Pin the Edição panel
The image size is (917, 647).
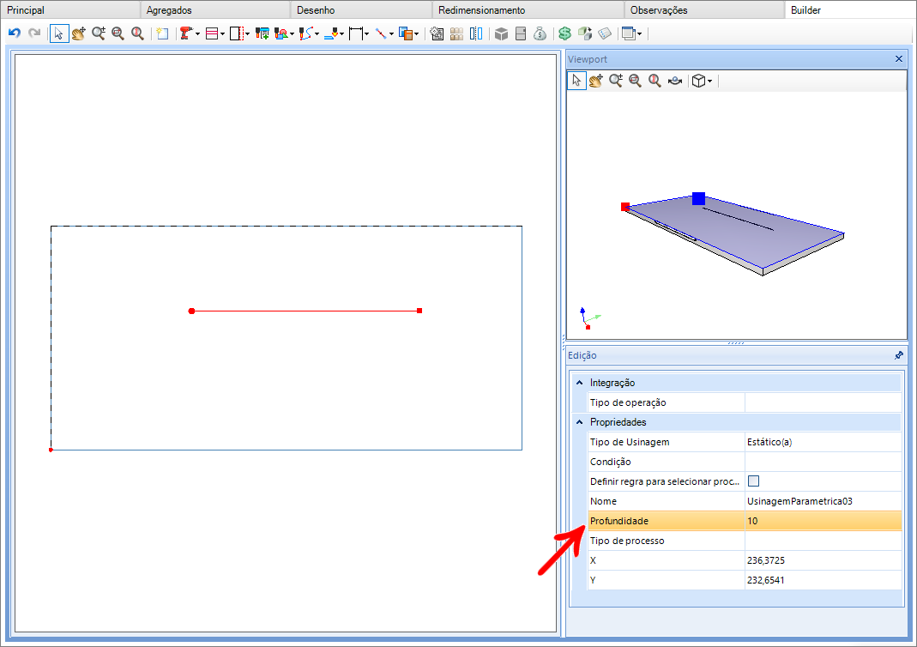tap(898, 355)
